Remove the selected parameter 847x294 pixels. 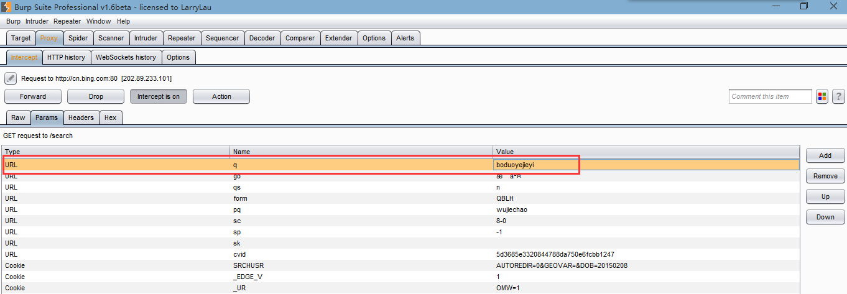(x=825, y=176)
